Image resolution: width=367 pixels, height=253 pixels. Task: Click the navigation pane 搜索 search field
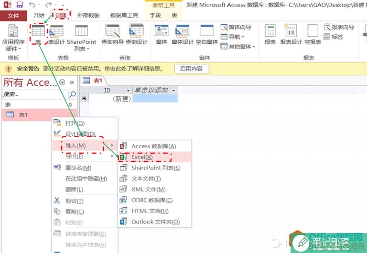tap(35, 94)
